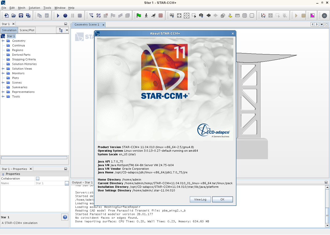Click the four-corner fit view icon

[x=179, y=15]
